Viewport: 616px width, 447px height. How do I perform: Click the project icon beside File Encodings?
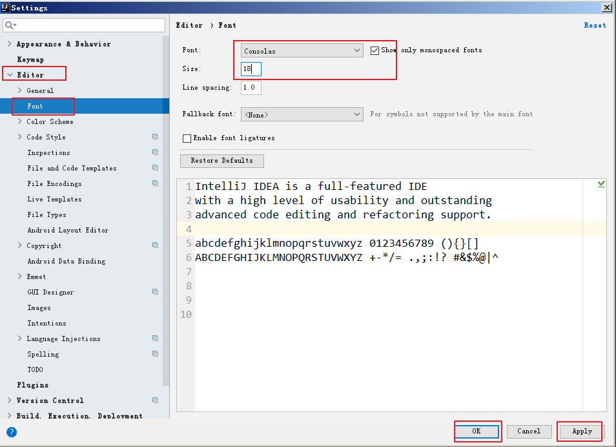[155, 183]
